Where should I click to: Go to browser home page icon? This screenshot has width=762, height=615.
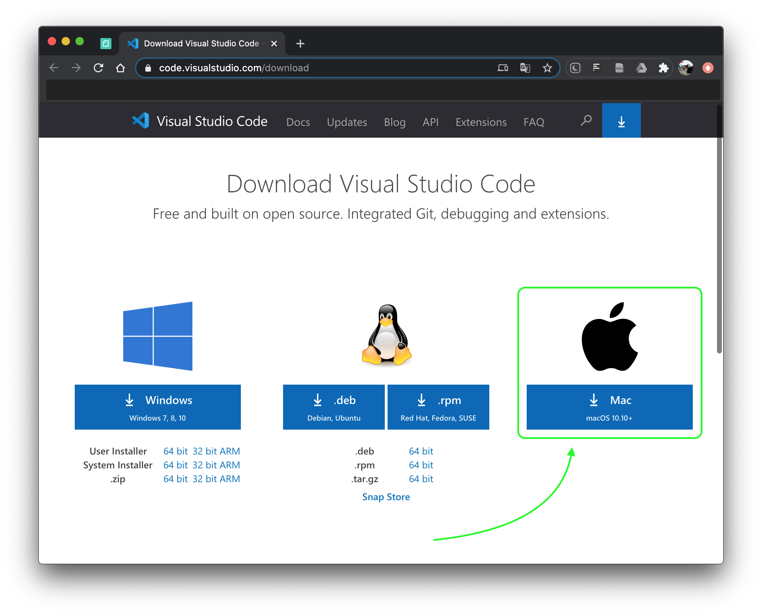click(120, 68)
